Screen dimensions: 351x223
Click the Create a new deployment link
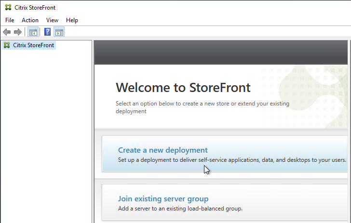click(163, 150)
